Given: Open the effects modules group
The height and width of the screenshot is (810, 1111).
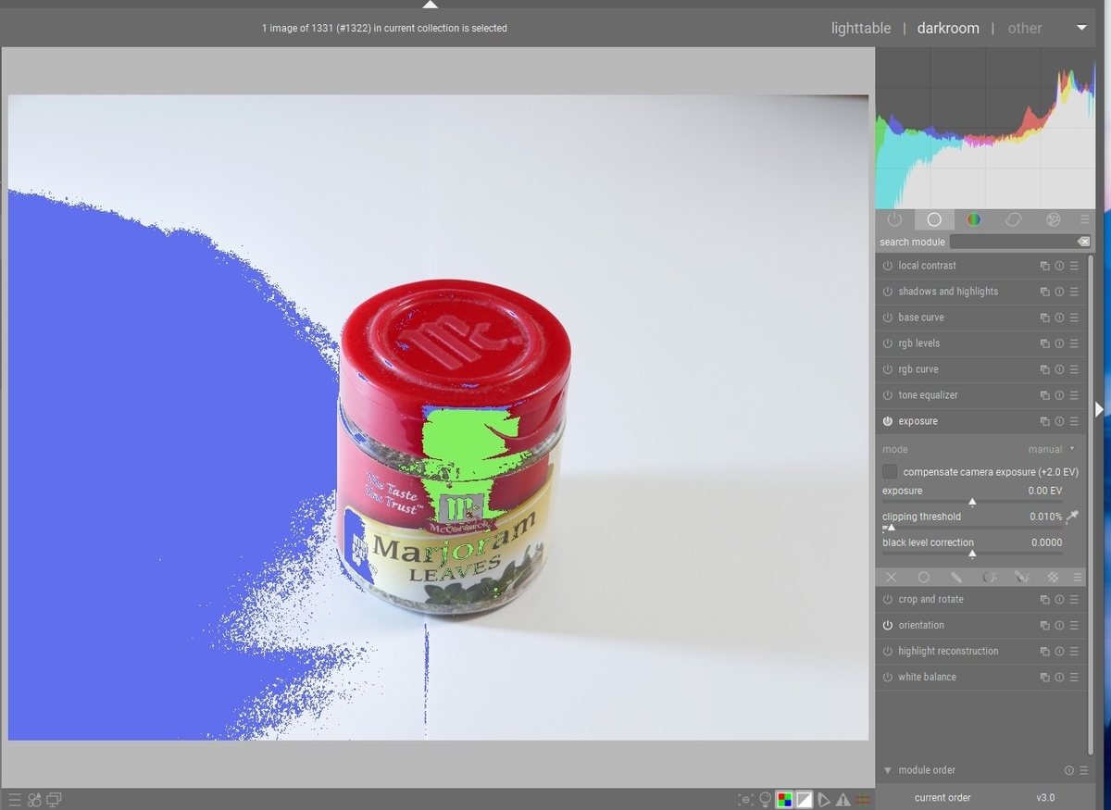Looking at the screenshot, I should click(x=1054, y=219).
